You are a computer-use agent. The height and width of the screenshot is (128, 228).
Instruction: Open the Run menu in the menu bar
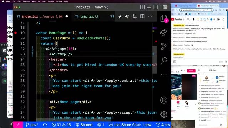44,1
